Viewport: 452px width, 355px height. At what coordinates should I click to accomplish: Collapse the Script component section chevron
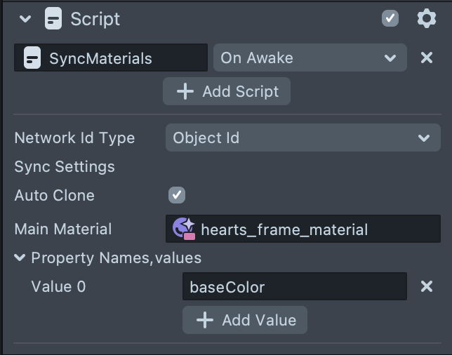click(x=26, y=19)
